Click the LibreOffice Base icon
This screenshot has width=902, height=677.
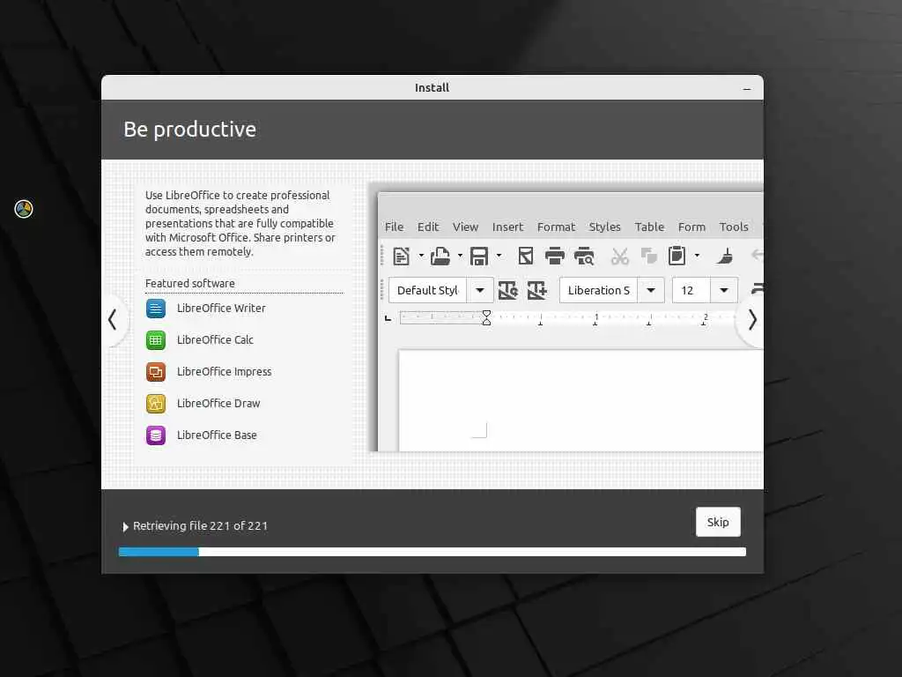coord(155,435)
